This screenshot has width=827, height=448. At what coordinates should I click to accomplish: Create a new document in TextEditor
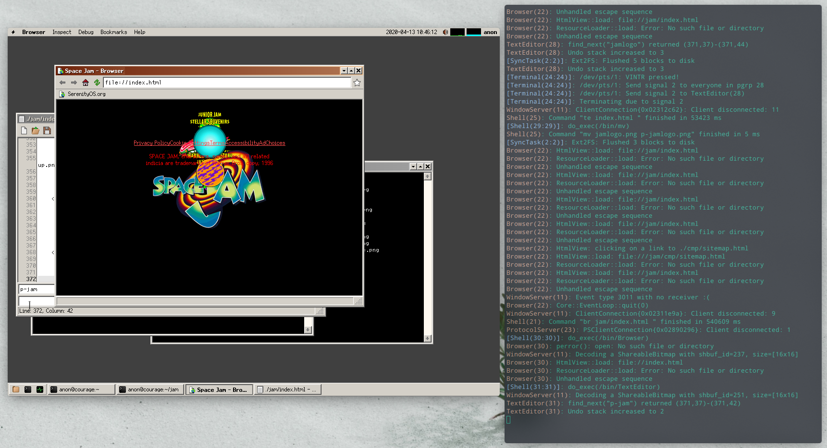click(24, 130)
